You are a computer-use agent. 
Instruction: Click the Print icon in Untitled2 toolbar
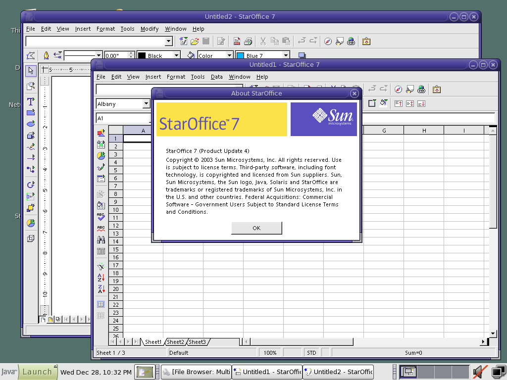[x=248, y=42]
